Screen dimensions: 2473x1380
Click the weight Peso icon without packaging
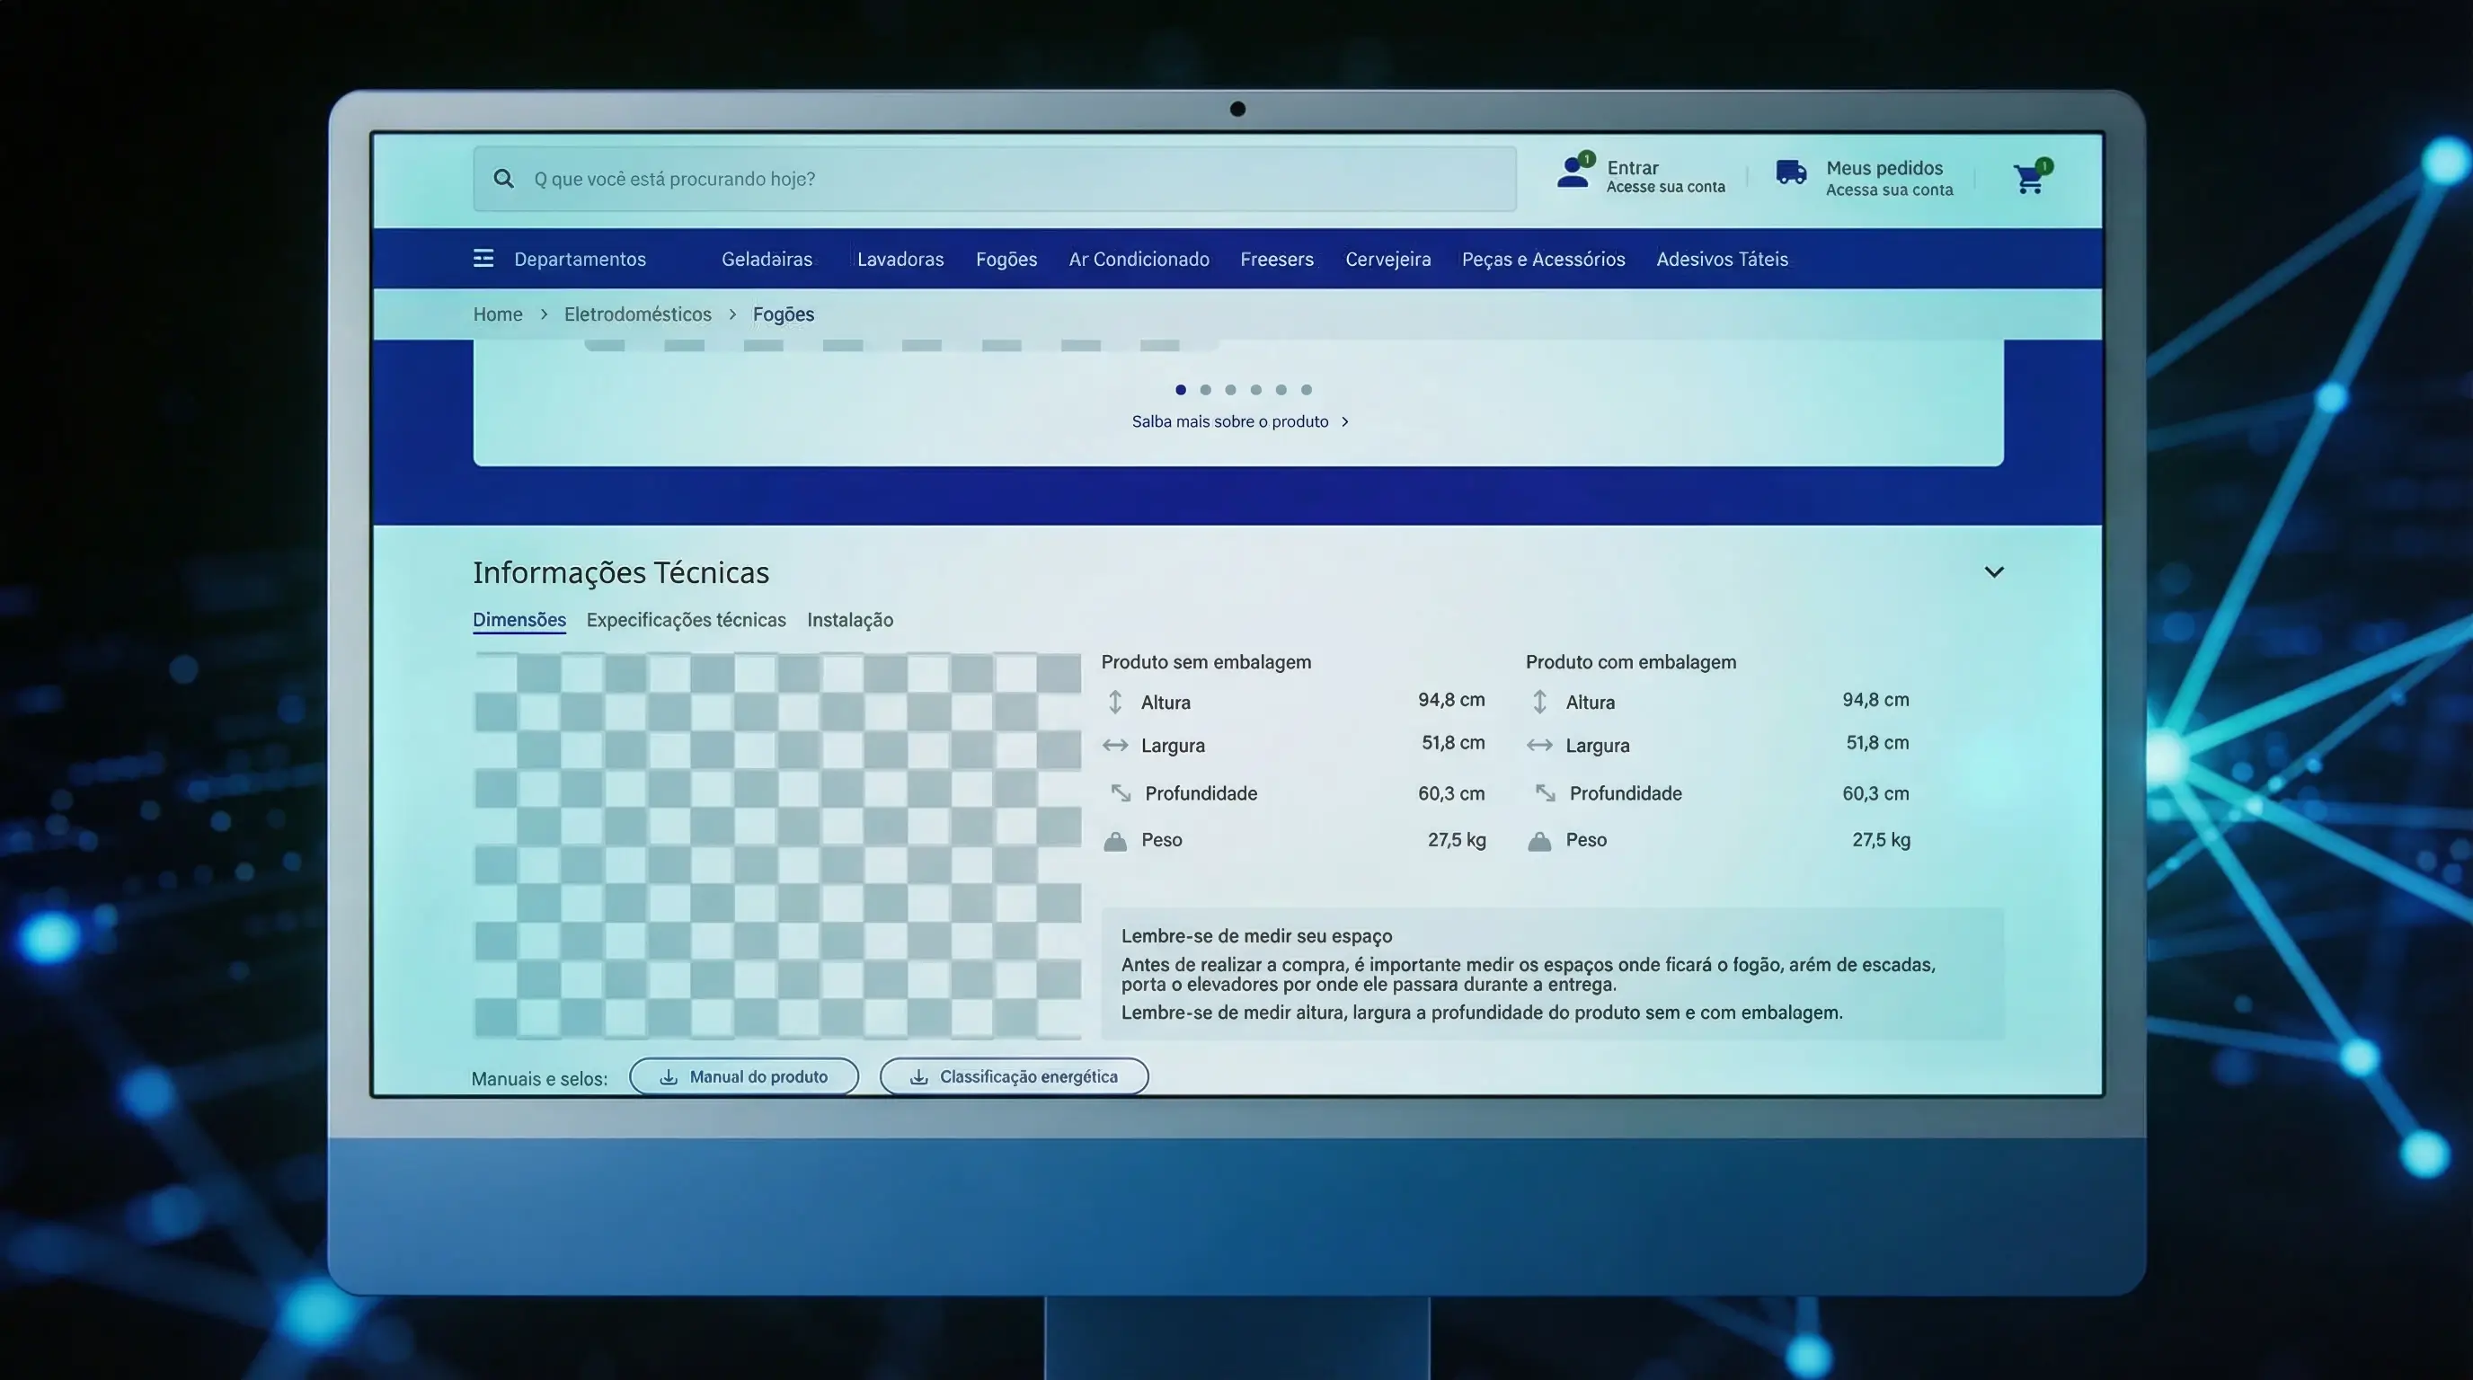coord(1114,842)
